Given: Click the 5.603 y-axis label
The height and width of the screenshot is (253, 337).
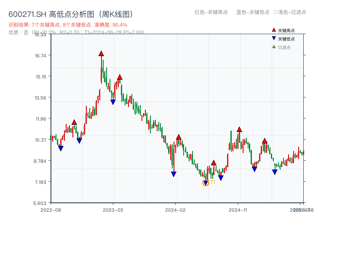Looking at the screenshot, I should pyautogui.click(x=40, y=203).
